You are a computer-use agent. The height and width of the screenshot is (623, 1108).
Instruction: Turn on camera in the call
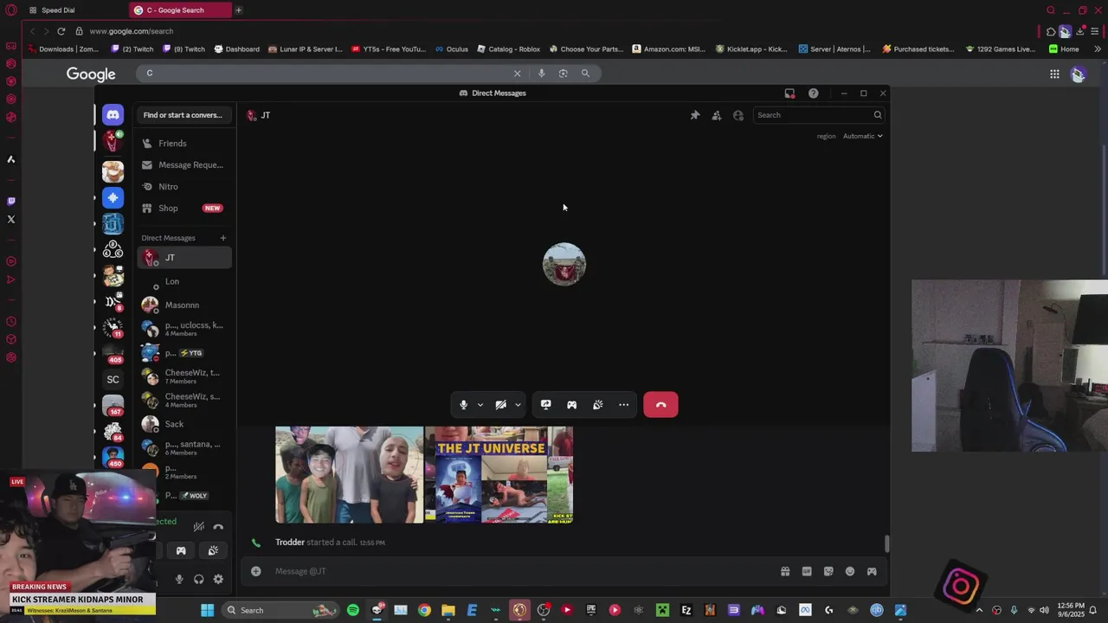pyautogui.click(x=500, y=405)
